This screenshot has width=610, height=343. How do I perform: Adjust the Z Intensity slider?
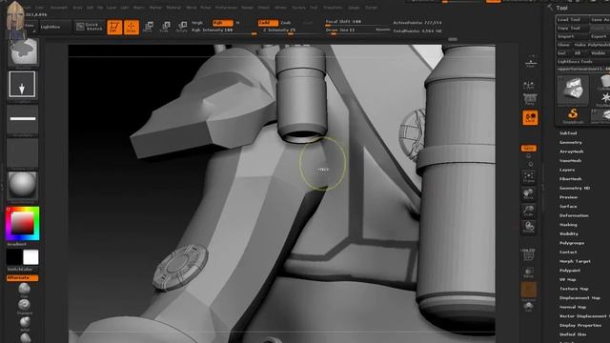pos(279,30)
